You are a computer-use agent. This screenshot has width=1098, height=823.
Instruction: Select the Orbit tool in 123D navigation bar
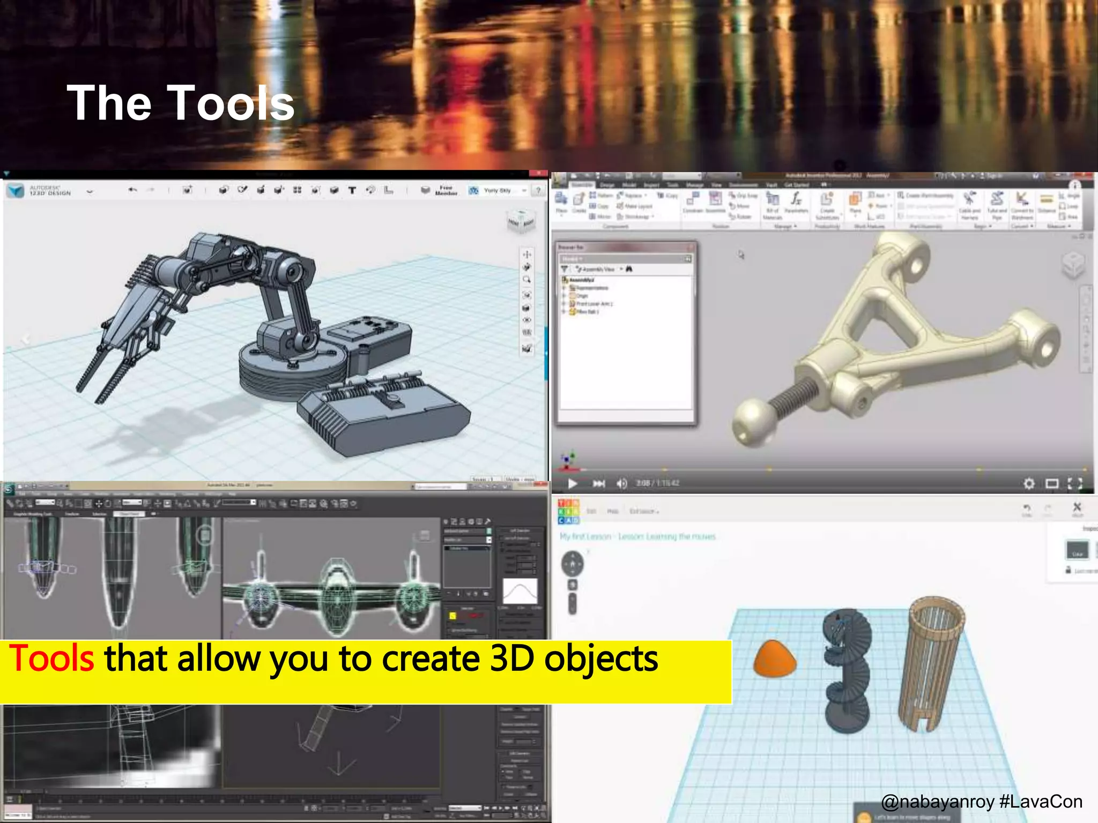[x=527, y=267]
